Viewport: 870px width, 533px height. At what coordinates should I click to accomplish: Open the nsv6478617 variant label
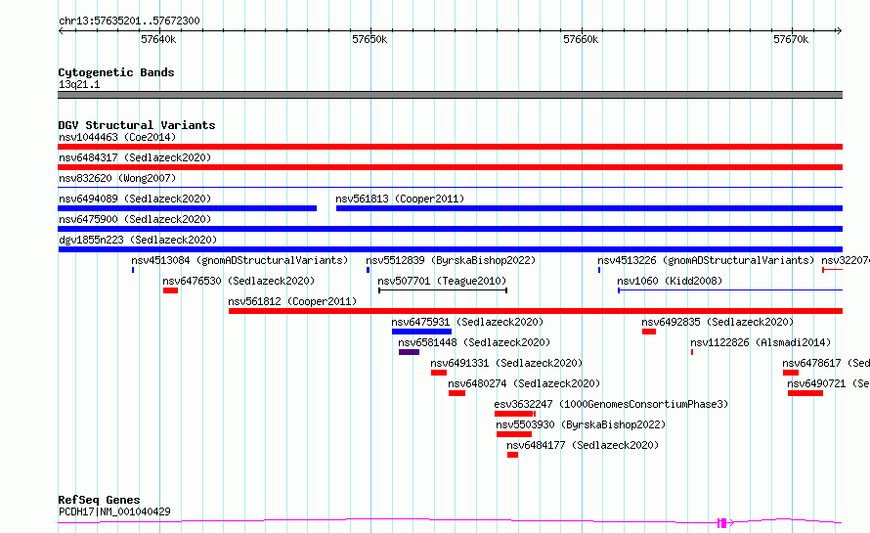[x=826, y=363]
